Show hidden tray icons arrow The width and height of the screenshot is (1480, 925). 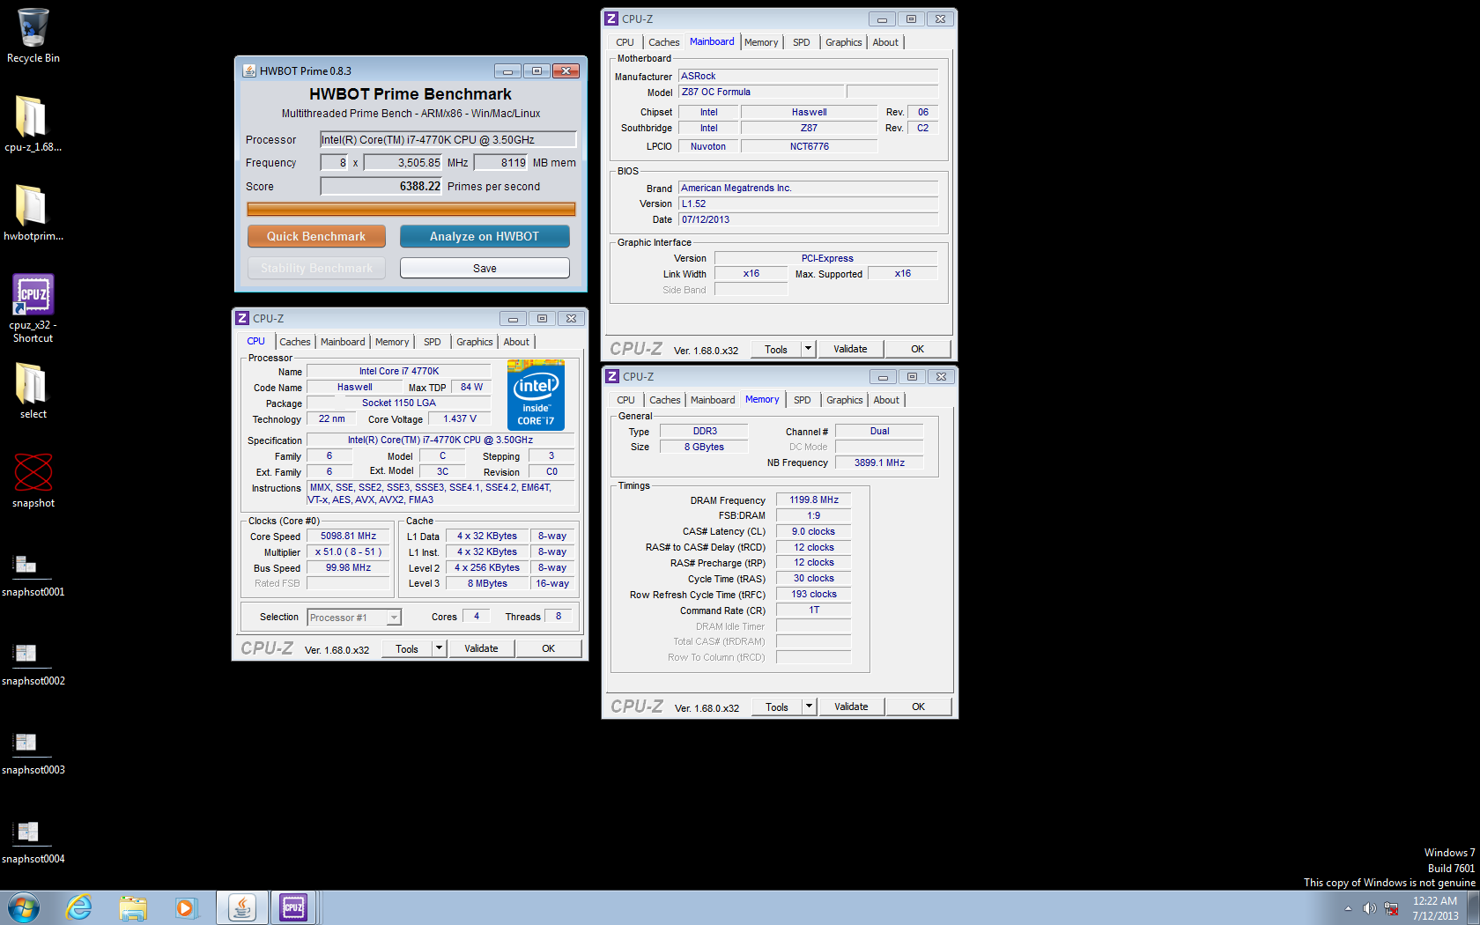coord(1348,908)
